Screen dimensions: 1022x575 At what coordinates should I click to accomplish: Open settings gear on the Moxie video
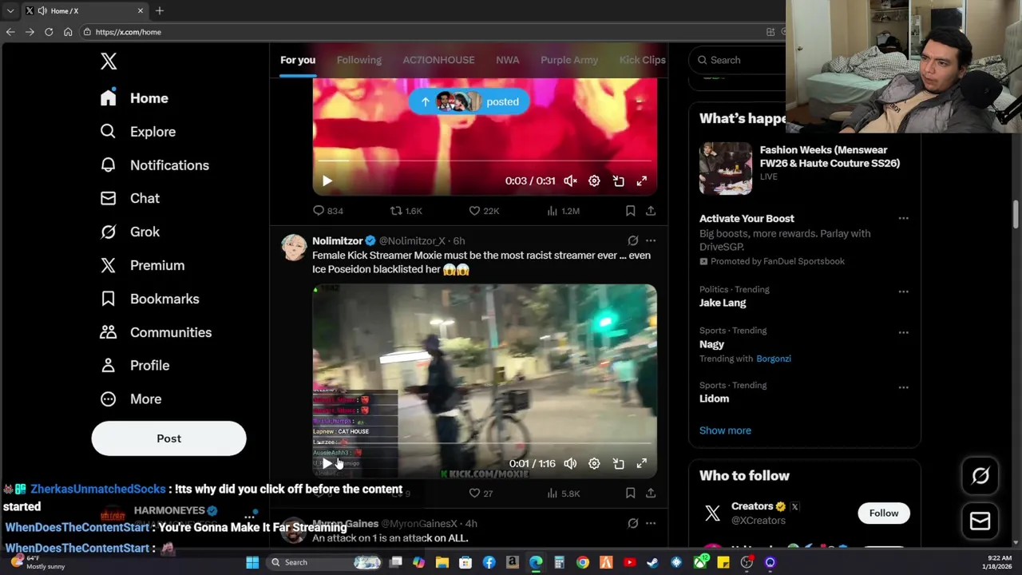[594, 463]
